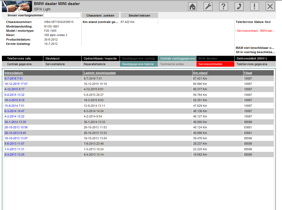Screen dimensions: 282x210
Task: Click the 67.422 Km central mileage value
Action: [128, 22]
